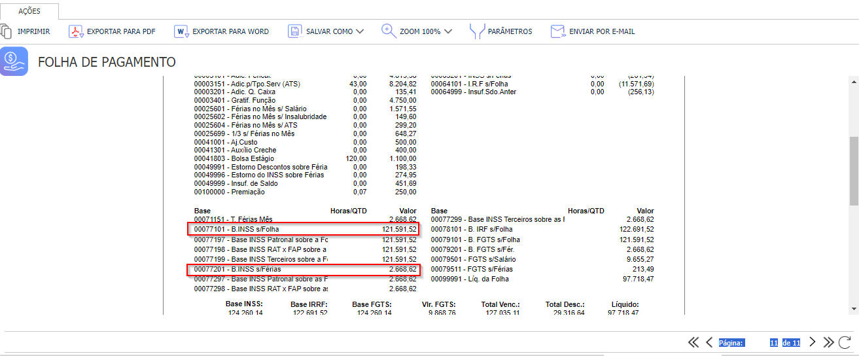Click row 00079501 - FGTS s/Salário
The width and height of the screenshot is (859, 356).
point(542,259)
